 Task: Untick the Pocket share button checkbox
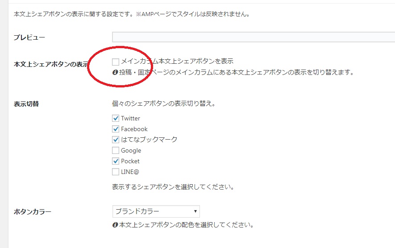pos(116,161)
